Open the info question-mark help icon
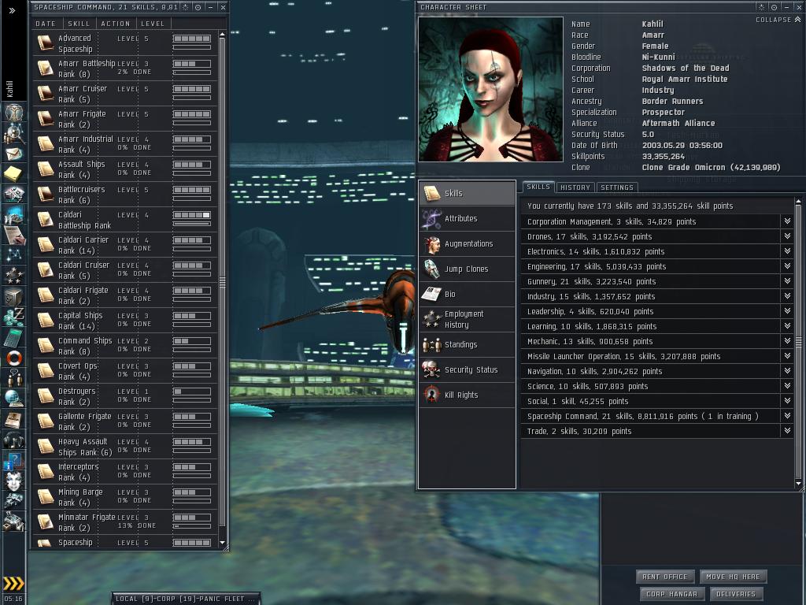 point(14,460)
